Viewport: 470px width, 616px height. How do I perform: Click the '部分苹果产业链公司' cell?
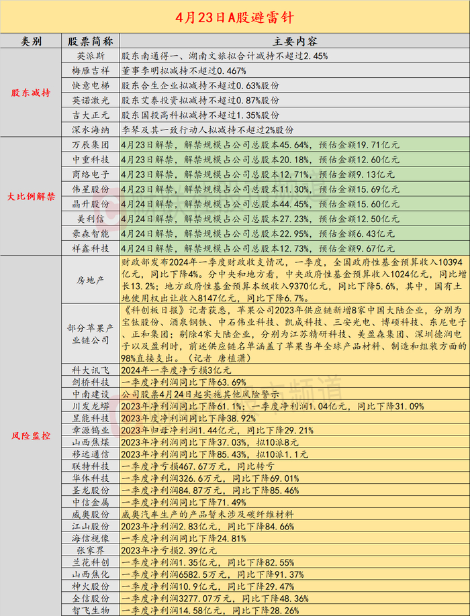coord(91,333)
